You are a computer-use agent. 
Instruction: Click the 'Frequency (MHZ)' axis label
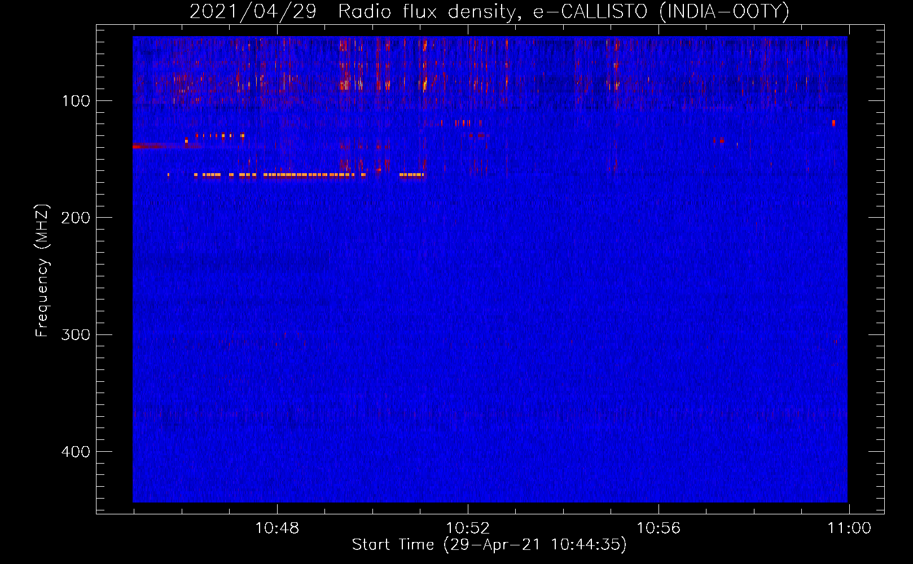click(x=42, y=271)
